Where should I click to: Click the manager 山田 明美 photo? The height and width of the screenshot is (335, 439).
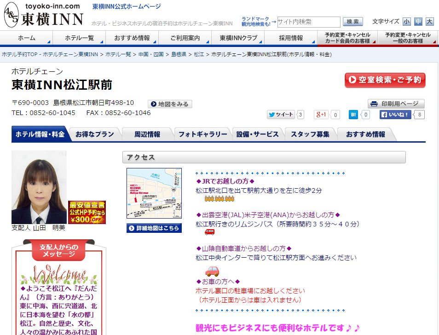39,187
